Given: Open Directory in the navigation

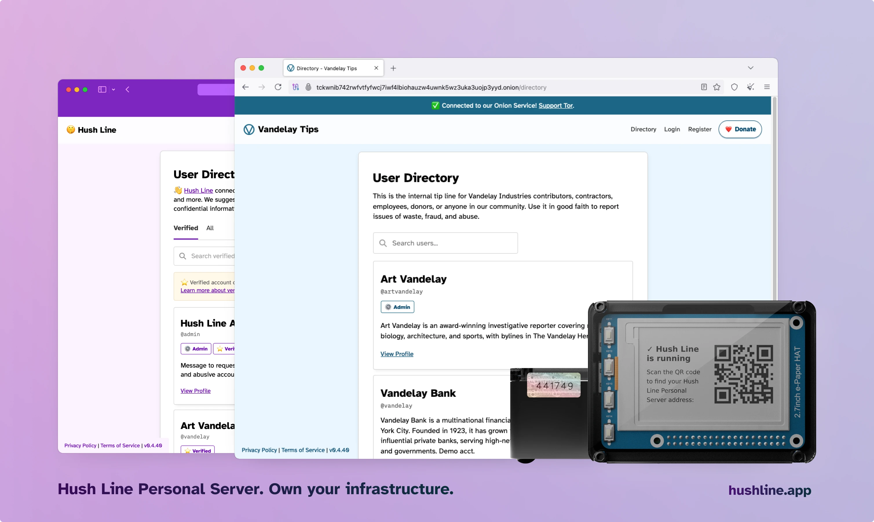Looking at the screenshot, I should tap(643, 129).
